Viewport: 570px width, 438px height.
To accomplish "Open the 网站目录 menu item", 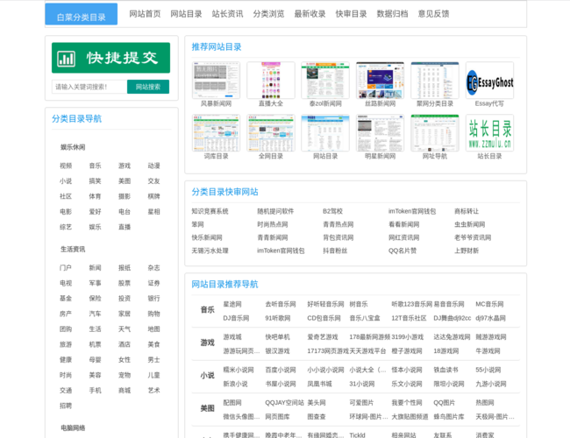I will [186, 14].
